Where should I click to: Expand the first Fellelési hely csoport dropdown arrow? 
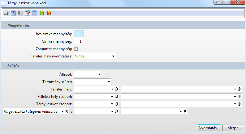point(112,97)
